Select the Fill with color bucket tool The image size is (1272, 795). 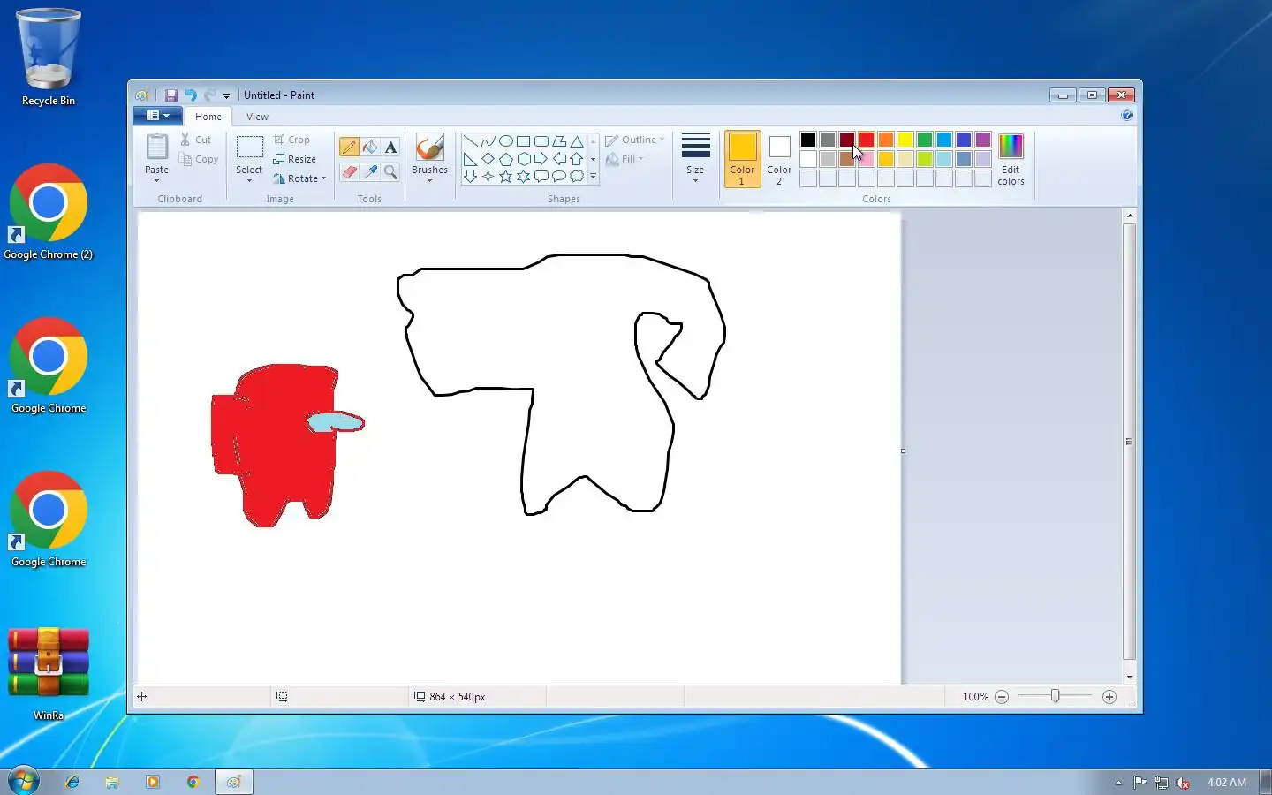tap(370, 148)
